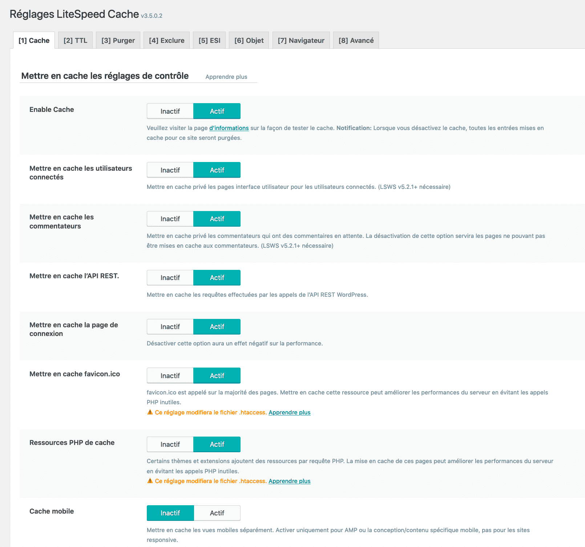
Task: Open the 'd'informations' link about testing cache
Action: 228,128
